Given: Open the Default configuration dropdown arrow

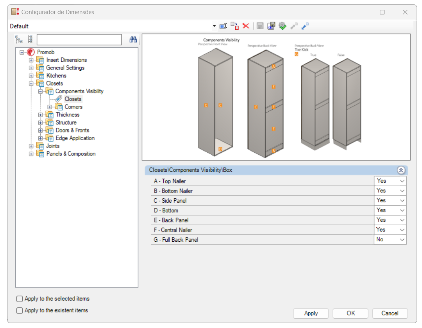Looking at the screenshot, I should click(214, 26).
